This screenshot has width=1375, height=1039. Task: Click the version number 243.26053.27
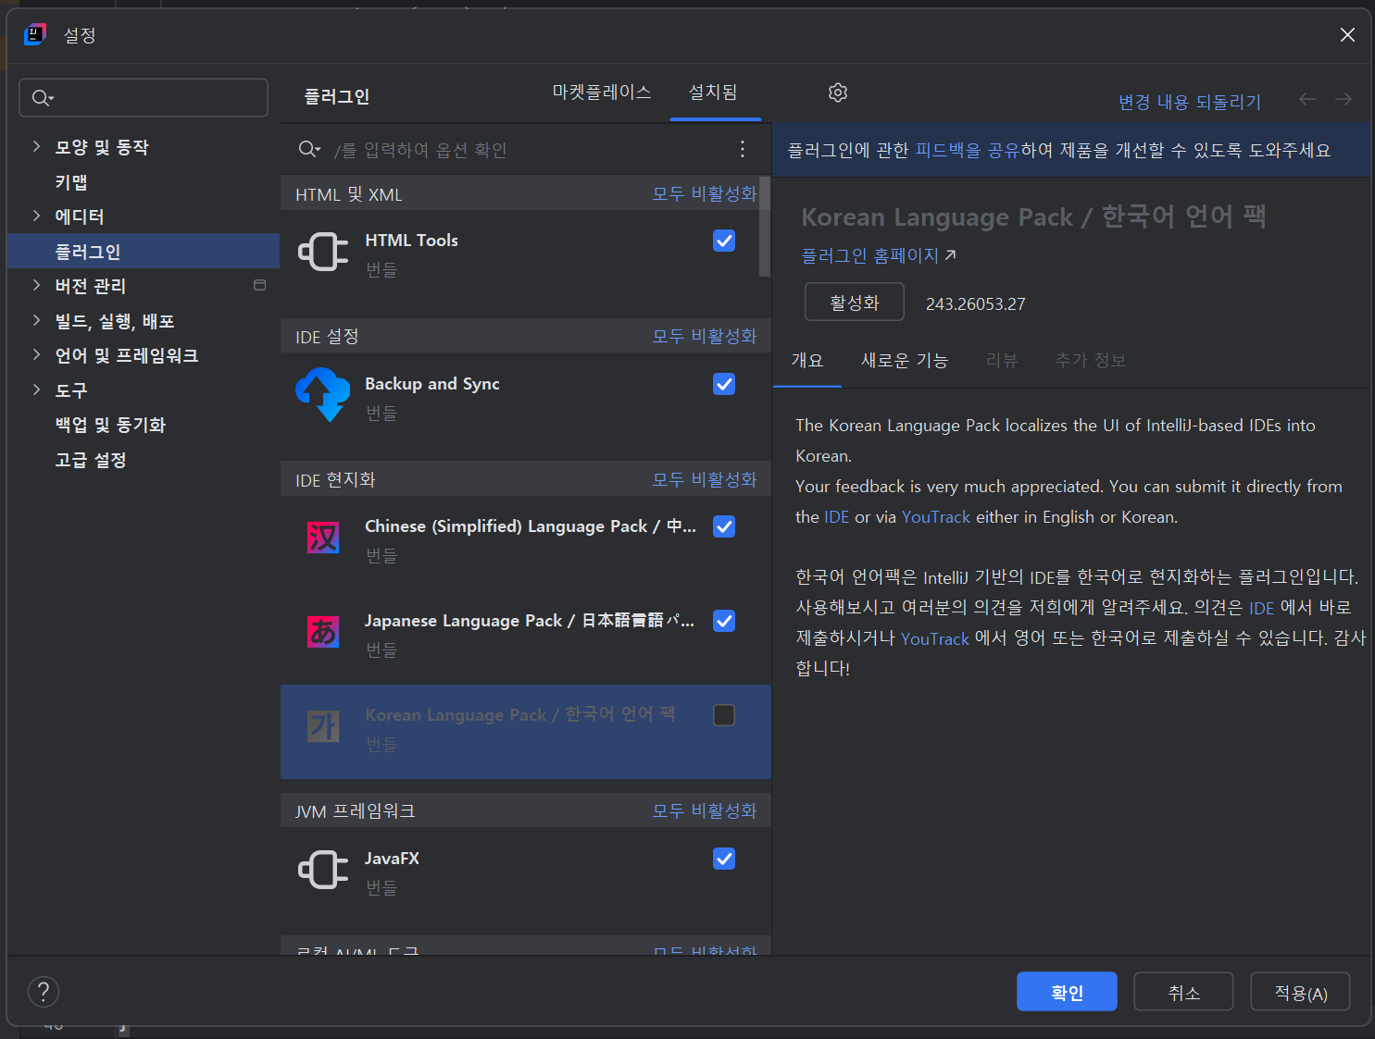[976, 304]
